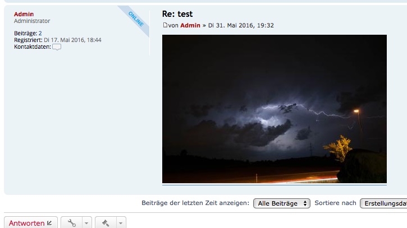Screen dimensions: 407x228
Task: Click the up-down arrows of 'Alle Beiträge' selector
Action: pos(305,203)
